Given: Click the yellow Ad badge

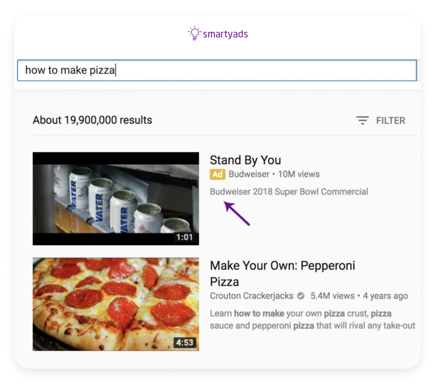Looking at the screenshot, I should pyautogui.click(x=217, y=174).
